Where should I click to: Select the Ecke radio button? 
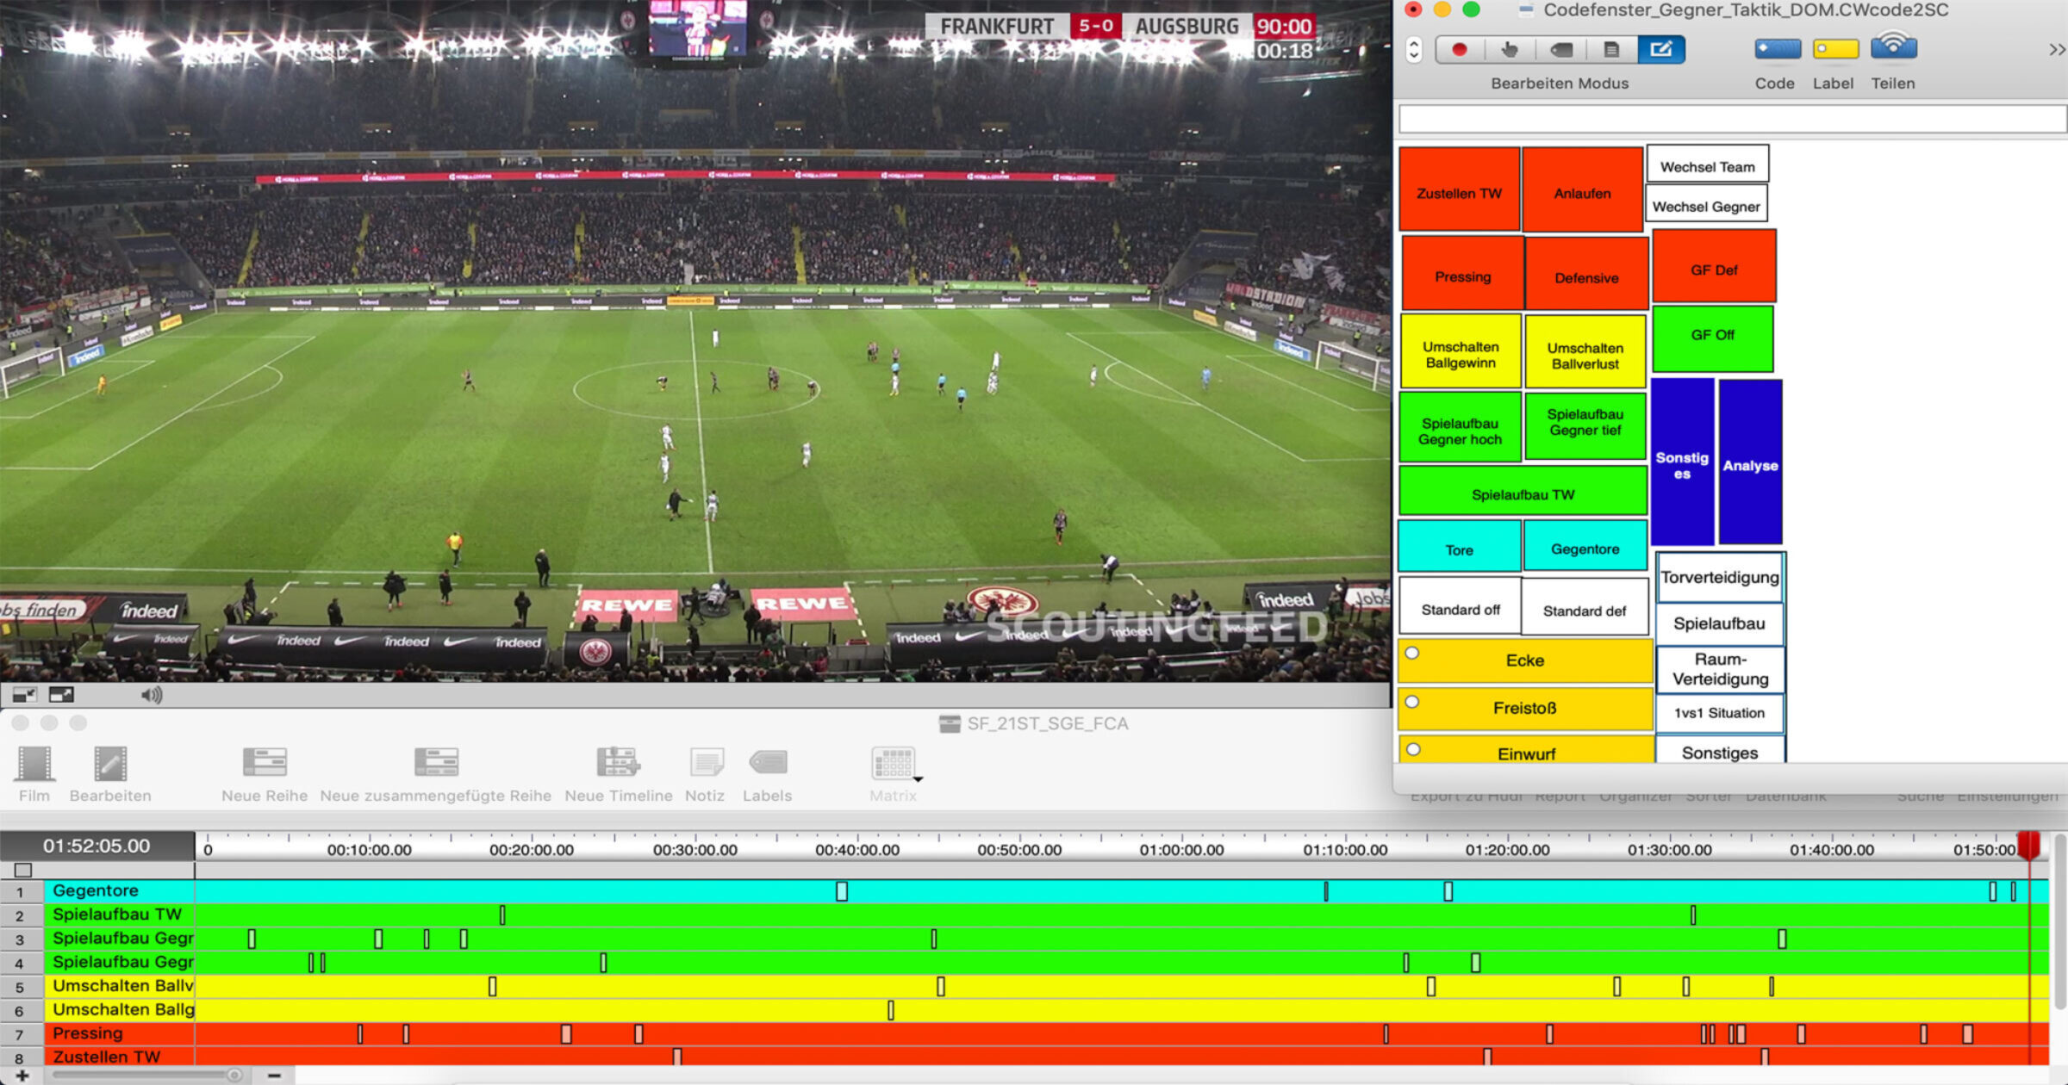tap(1413, 654)
